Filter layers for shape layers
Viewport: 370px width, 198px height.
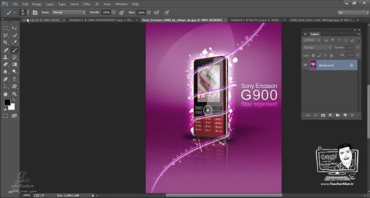346,40
